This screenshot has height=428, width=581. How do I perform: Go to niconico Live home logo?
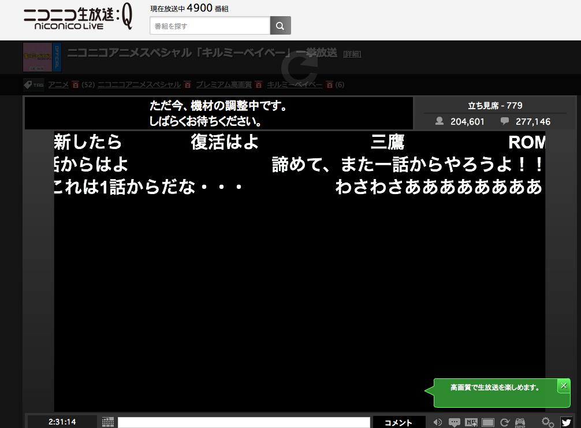pos(79,20)
